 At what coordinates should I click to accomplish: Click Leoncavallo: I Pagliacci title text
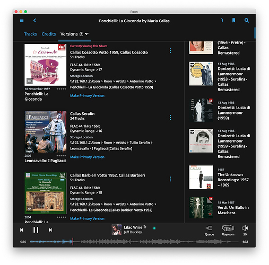click(x=46, y=161)
